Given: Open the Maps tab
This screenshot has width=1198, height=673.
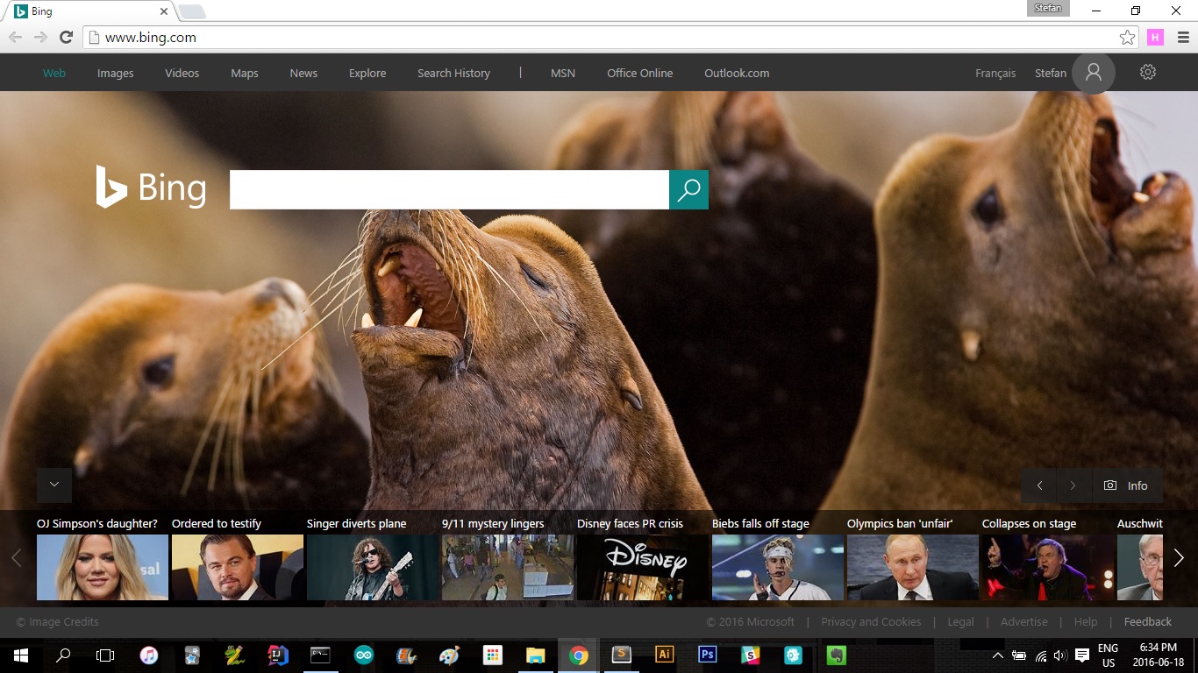Looking at the screenshot, I should (x=245, y=73).
